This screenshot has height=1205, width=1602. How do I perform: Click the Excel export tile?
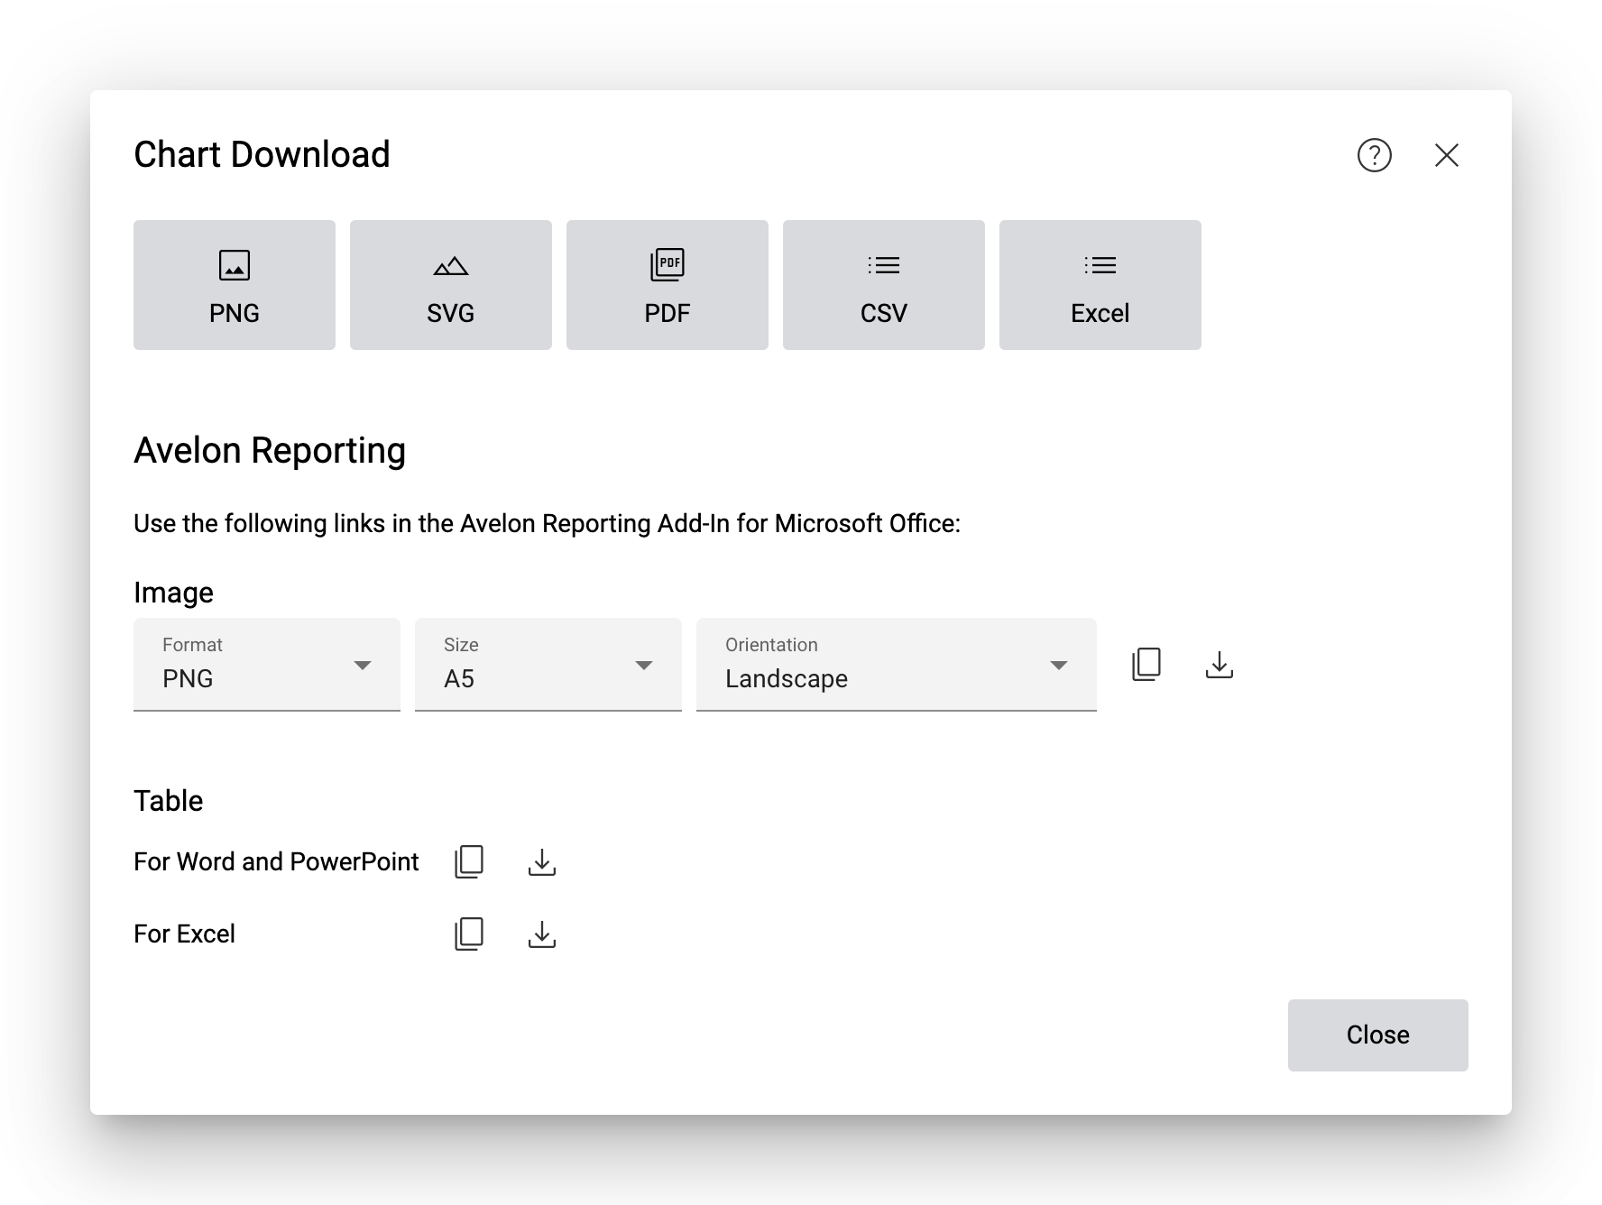(1100, 285)
